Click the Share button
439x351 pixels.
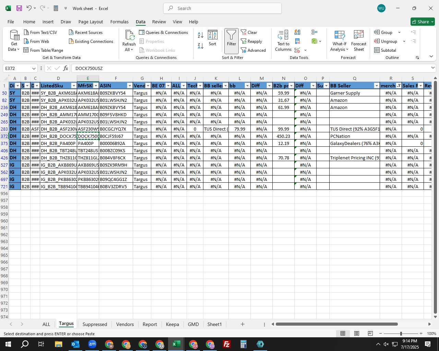pyautogui.click(x=423, y=22)
